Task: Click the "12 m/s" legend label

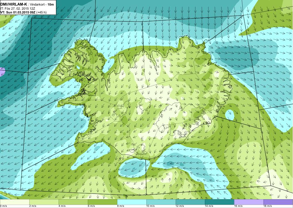Action: click(180, 206)
